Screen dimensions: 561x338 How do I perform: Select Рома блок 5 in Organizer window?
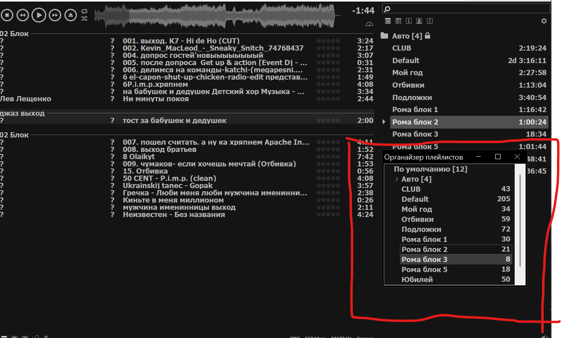click(x=456, y=269)
